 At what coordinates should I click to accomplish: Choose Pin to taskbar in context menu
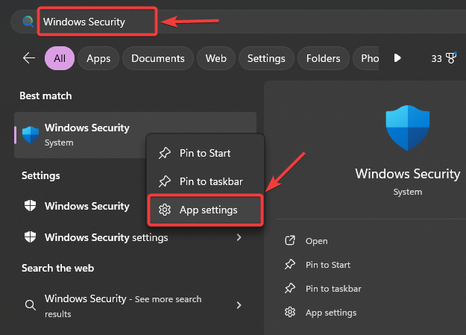(210, 181)
